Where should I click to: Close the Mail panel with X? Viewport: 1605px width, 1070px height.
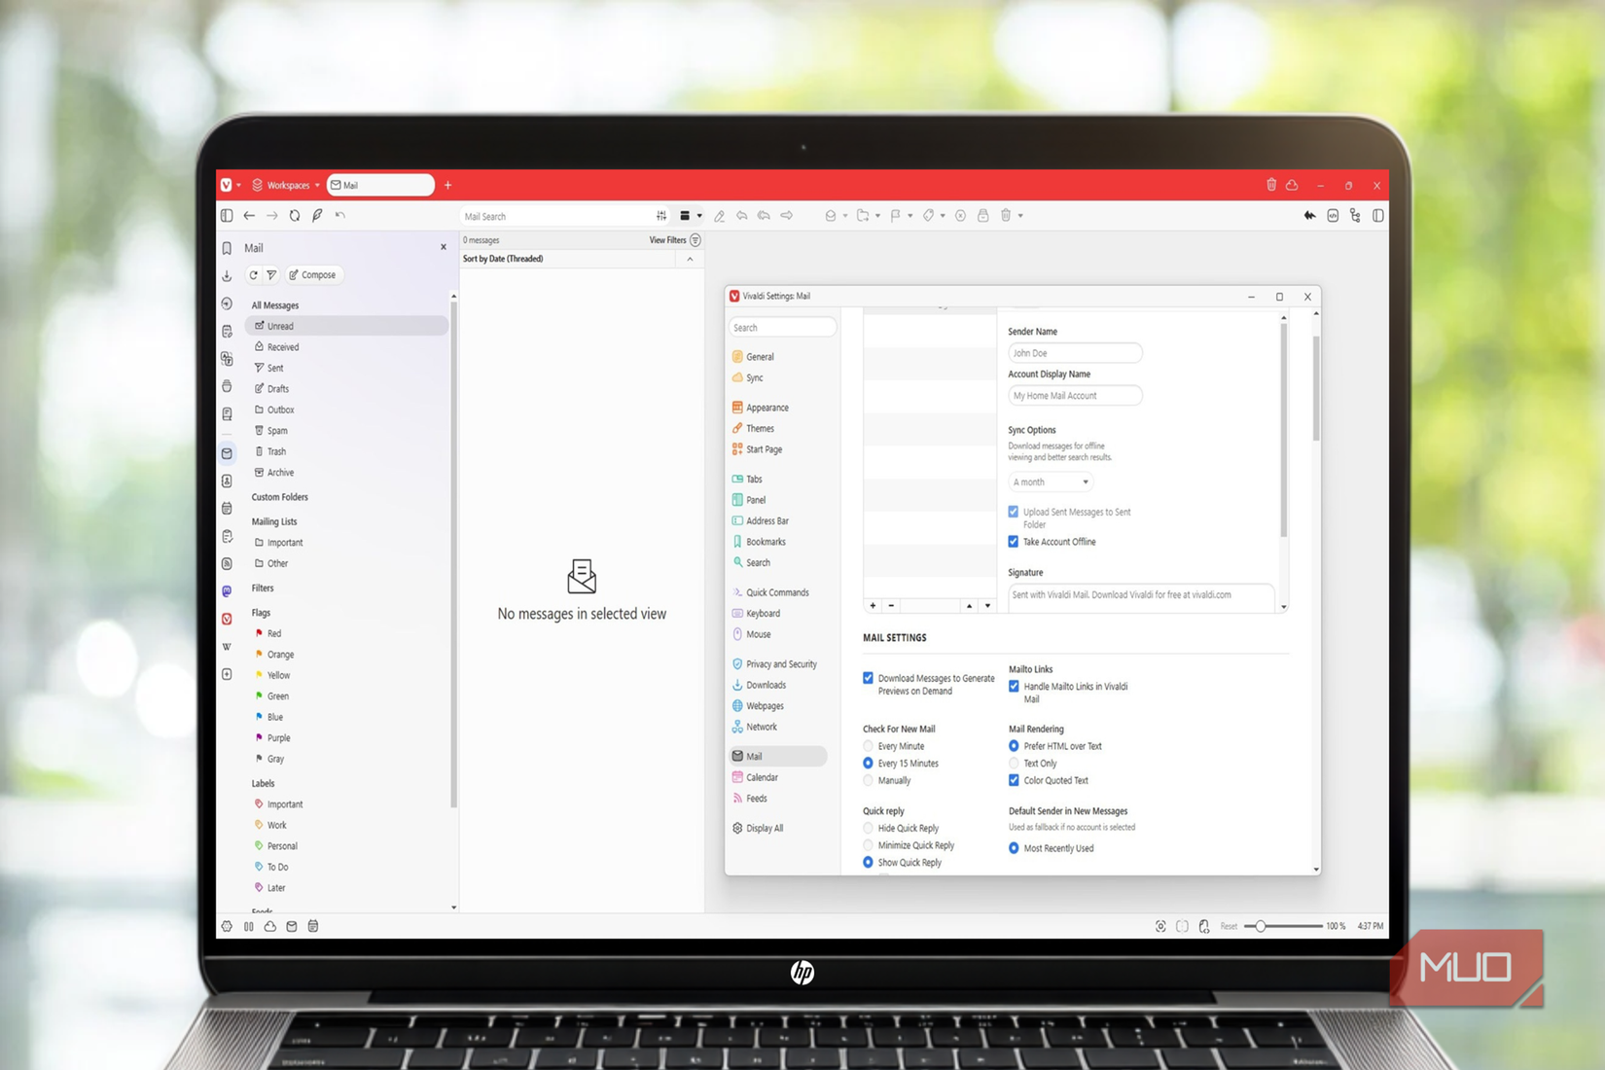click(444, 247)
